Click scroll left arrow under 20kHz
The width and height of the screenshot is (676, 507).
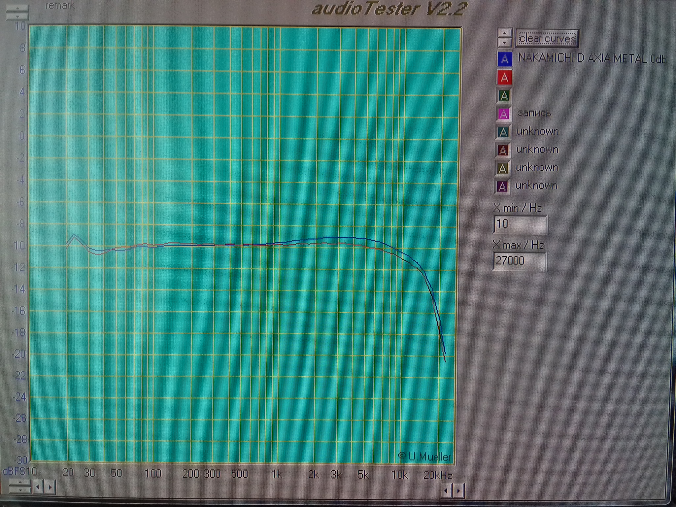(446, 491)
